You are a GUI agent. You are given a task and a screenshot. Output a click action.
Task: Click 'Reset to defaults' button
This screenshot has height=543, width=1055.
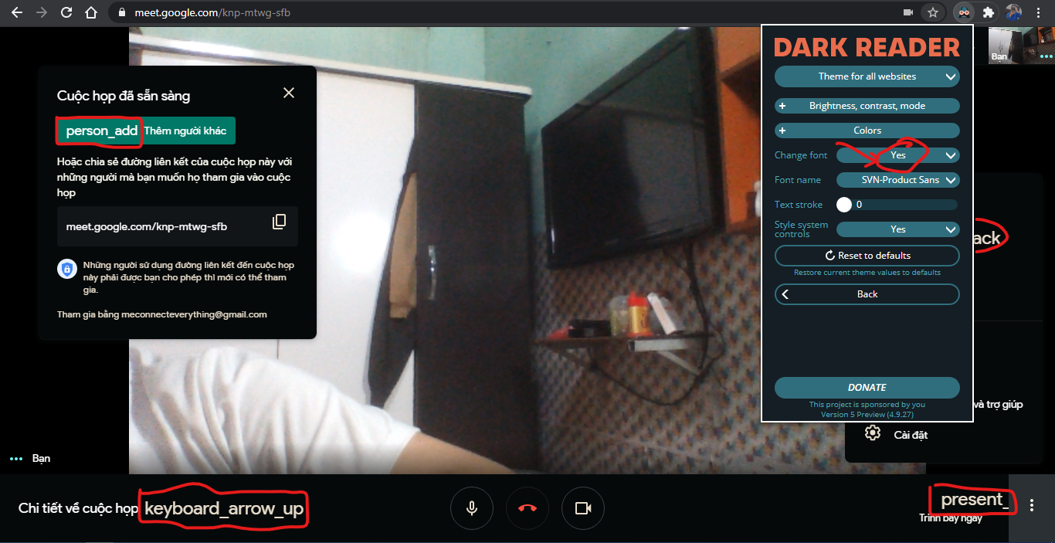[x=867, y=256]
